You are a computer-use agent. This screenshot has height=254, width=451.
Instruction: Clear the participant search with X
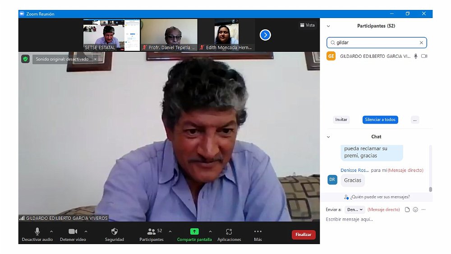click(421, 43)
